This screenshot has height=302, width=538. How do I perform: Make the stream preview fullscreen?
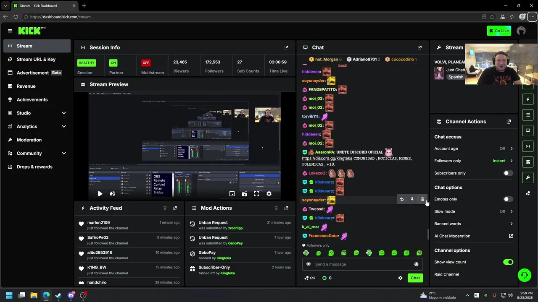click(256, 194)
